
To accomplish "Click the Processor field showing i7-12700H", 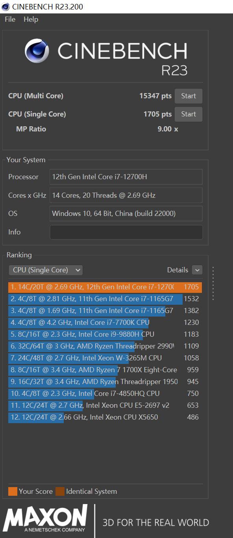I will 126,177.
